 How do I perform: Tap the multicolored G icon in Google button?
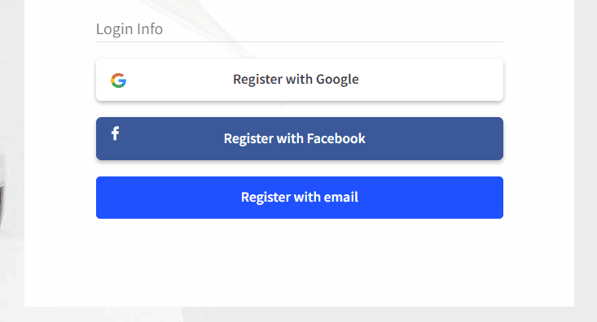coord(118,80)
